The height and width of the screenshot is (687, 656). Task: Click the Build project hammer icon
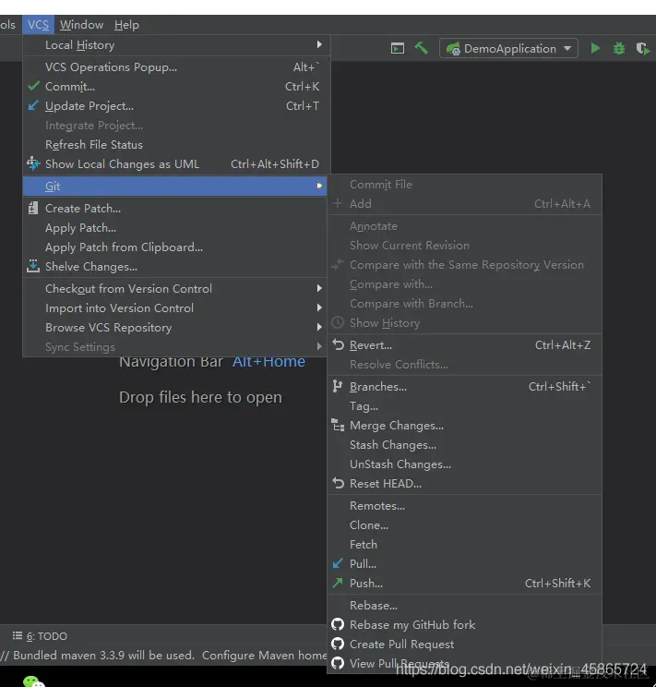pos(422,48)
